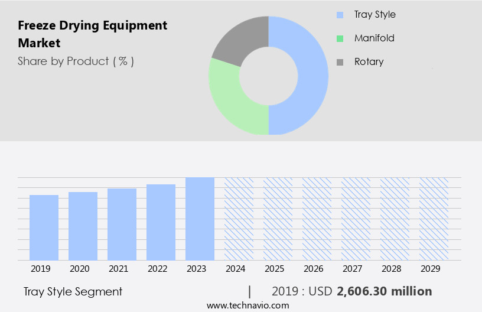Select the 2023 bar in chart

coord(200,219)
